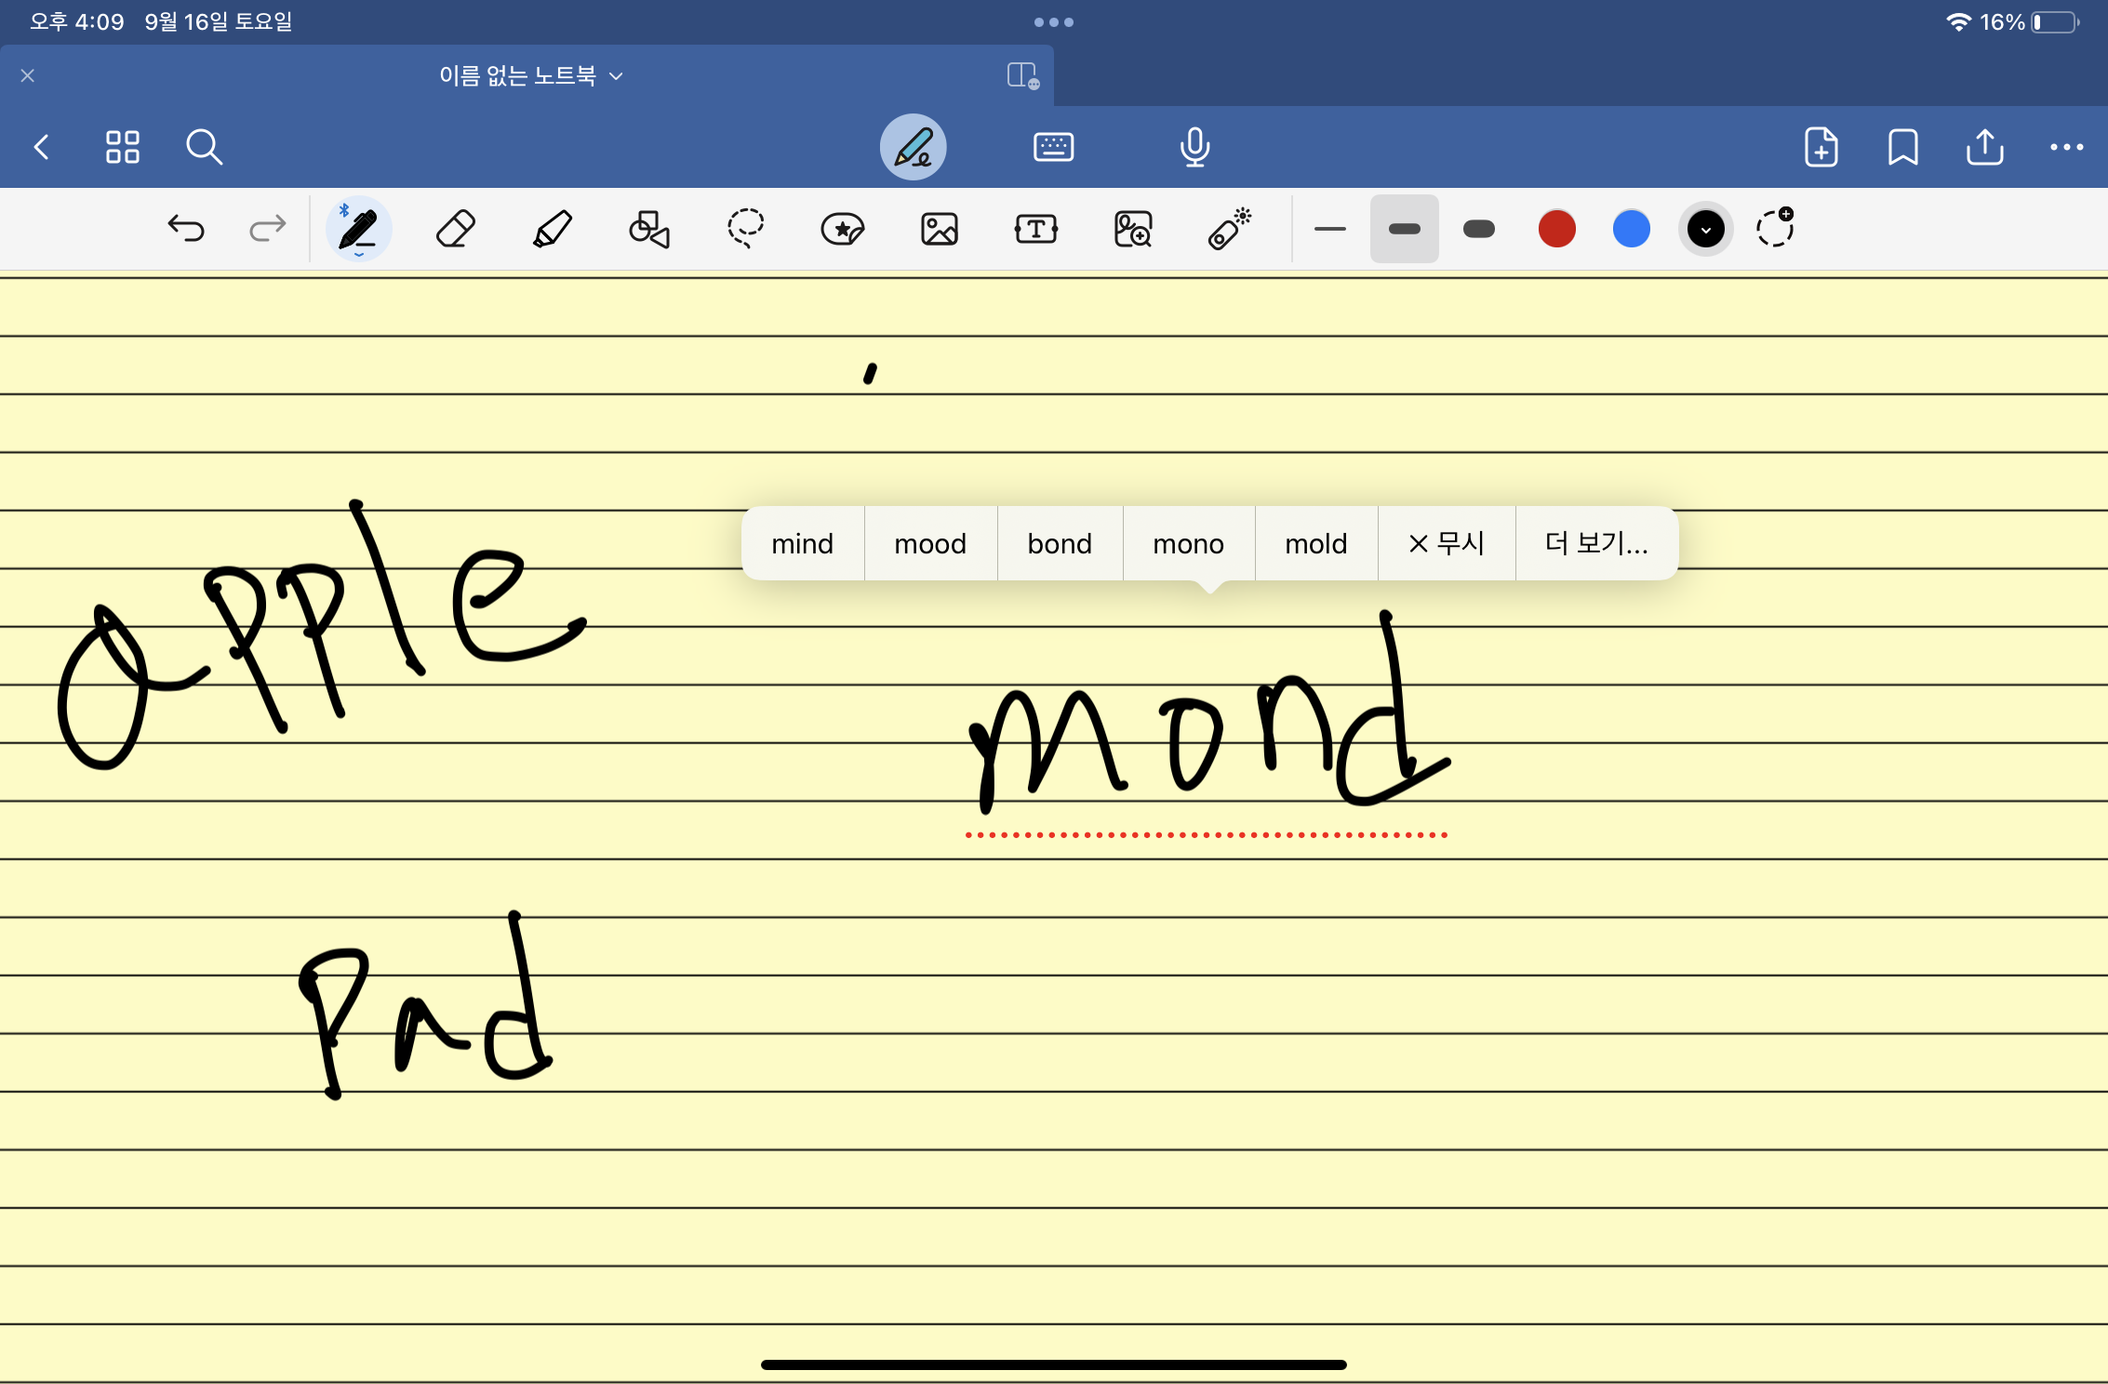Image resolution: width=2108 pixels, height=1384 pixels.
Task: Select the Text box tool
Action: coord(1035,229)
